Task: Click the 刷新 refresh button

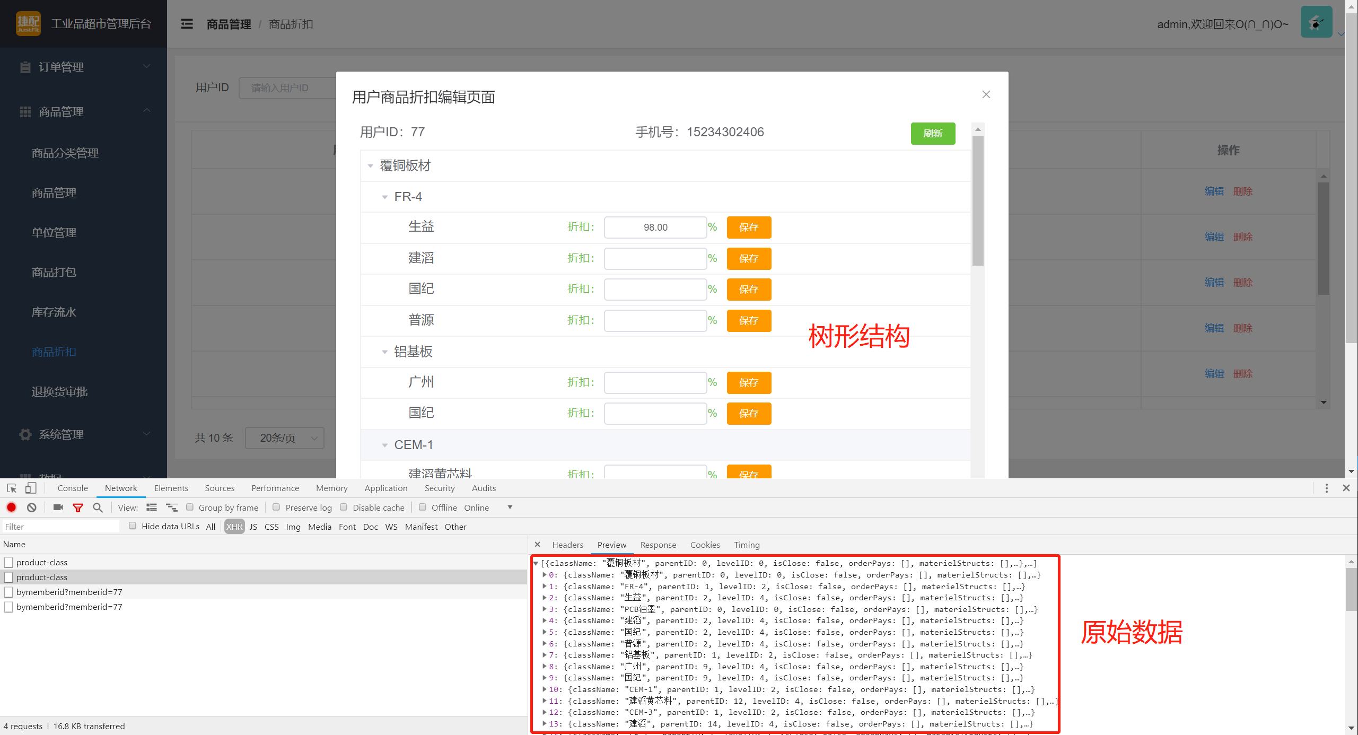Action: (x=933, y=134)
